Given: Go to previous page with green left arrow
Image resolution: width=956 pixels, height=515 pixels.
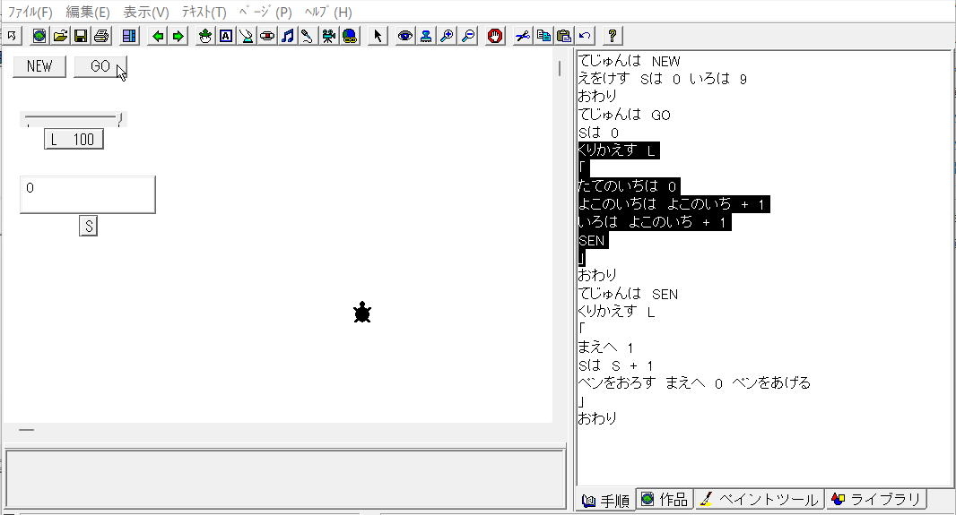Looking at the screenshot, I should pyautogui.click(x=158, y=36).
